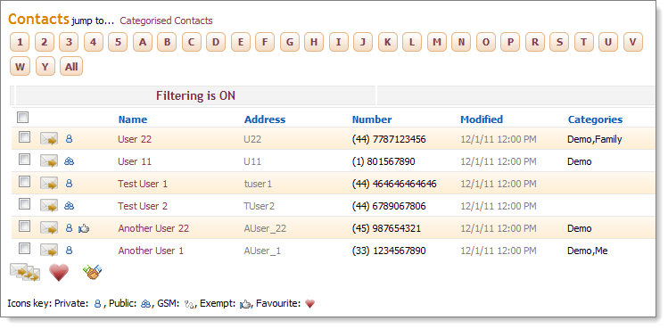Jump to contacts starting with letter A
The image size is (668, 329).
coord(143,42)
